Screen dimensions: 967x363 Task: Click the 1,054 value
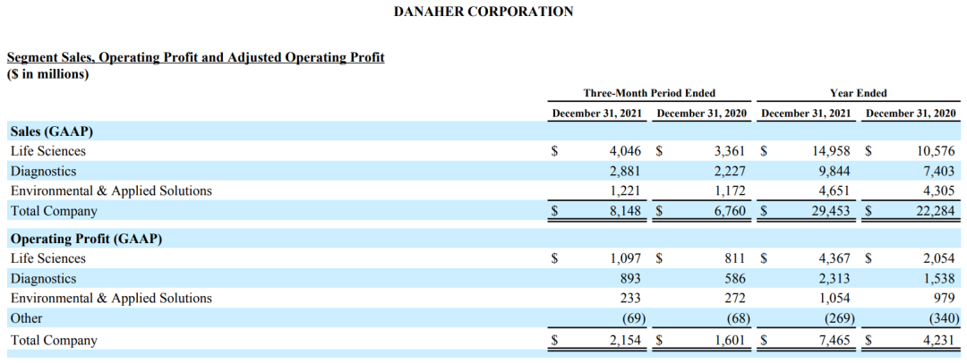834,299
